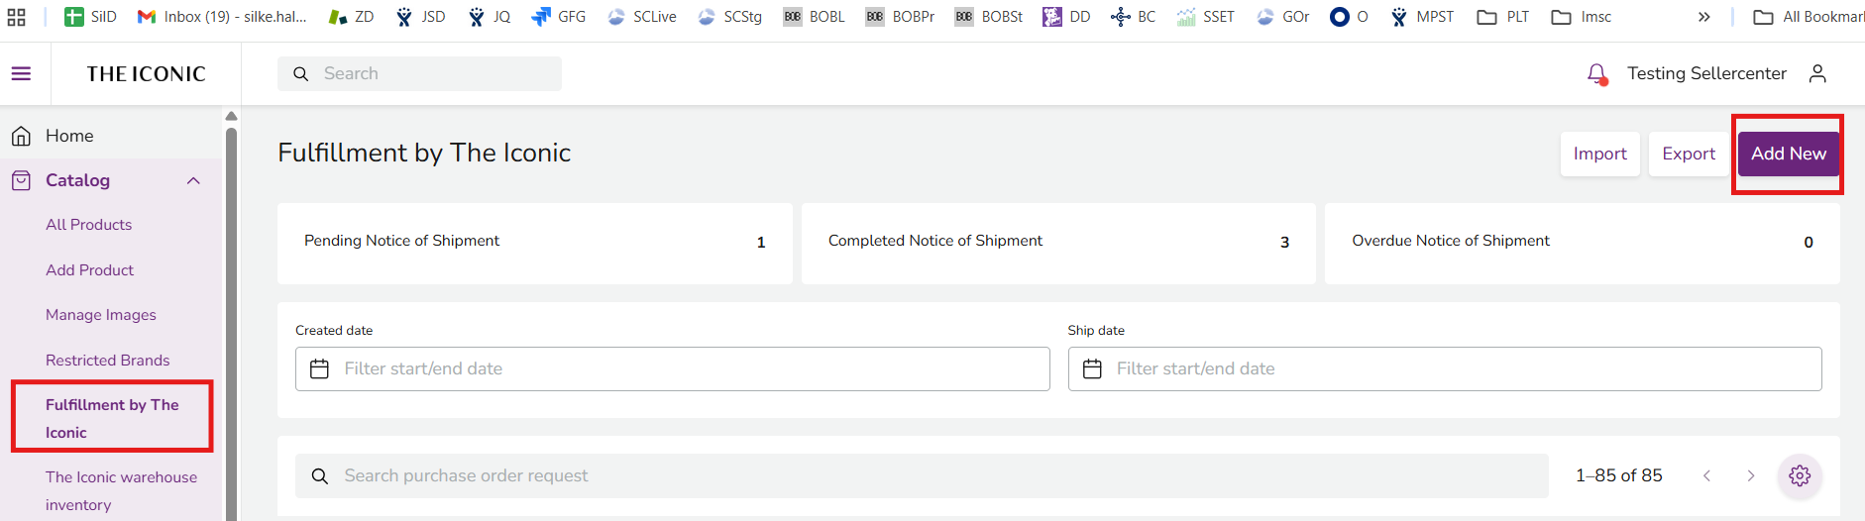Image resolution: width=1865 pixels, height=521 pixels.
Task: Show more bookmarks with double chevron
Action: pyautogui.click(x=1703, y=17)
